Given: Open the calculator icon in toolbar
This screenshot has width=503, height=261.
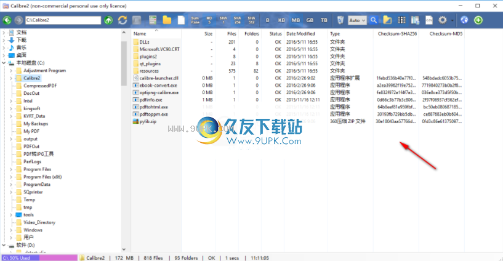Looking at the screenshot, I should tap(153, 20).
